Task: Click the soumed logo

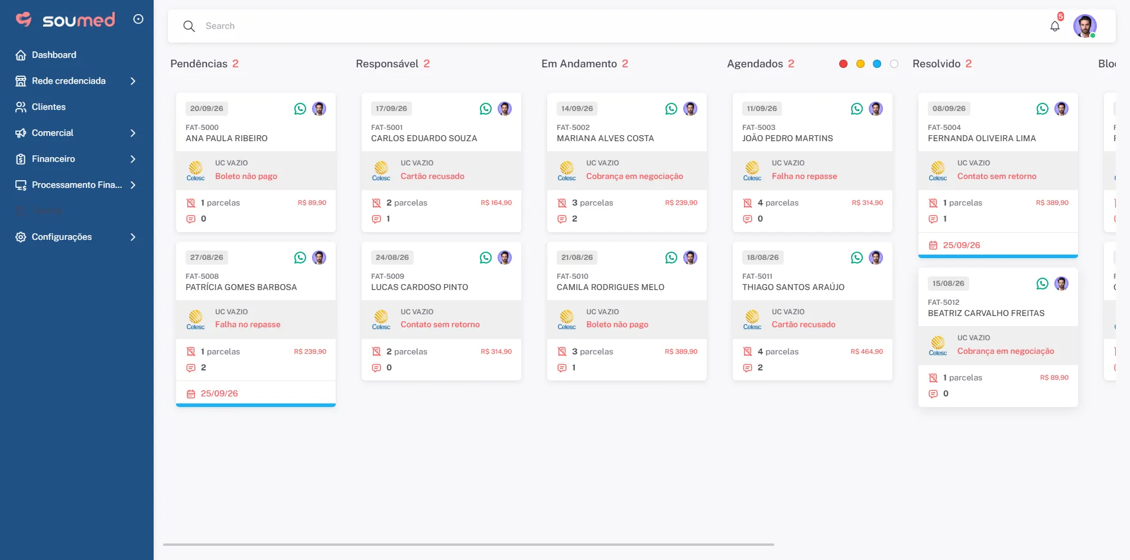Action: (x=66, y=19)
